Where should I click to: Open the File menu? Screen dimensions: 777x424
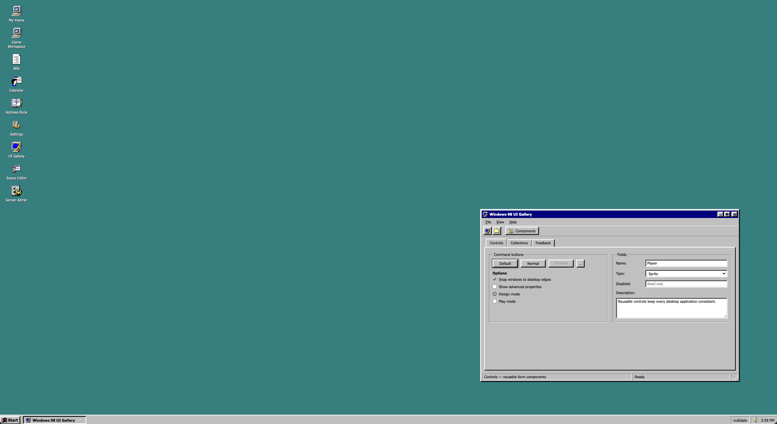488,222
